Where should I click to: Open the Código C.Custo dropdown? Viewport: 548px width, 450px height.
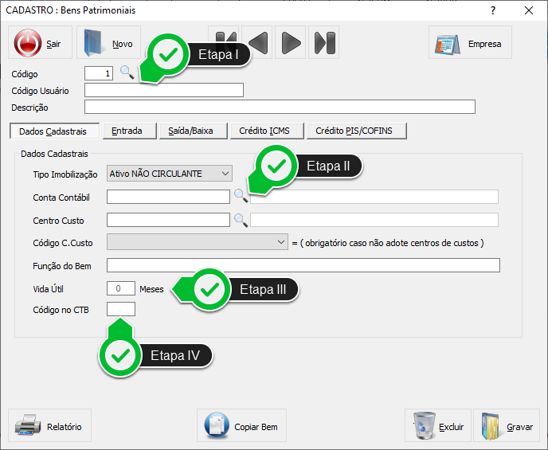[x=281, y=241]
